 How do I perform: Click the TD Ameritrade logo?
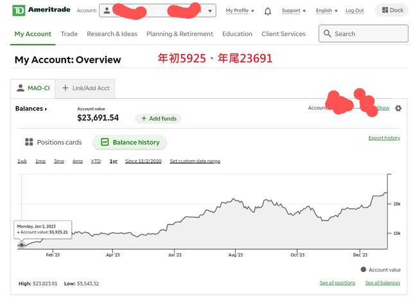(x=41, y=10)
